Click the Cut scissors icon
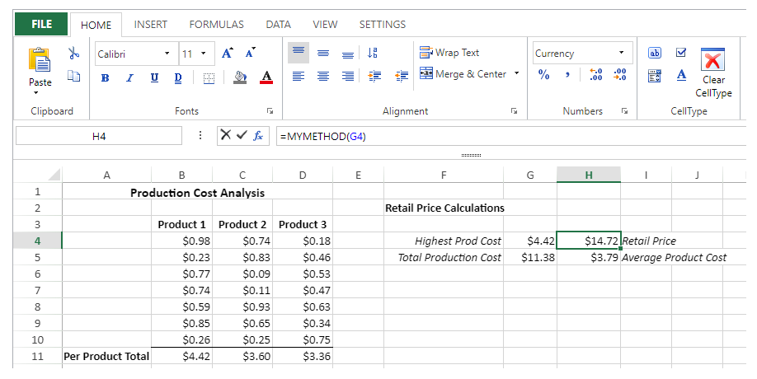Screen dimensions: 757x379 click(x=73, y=54)
